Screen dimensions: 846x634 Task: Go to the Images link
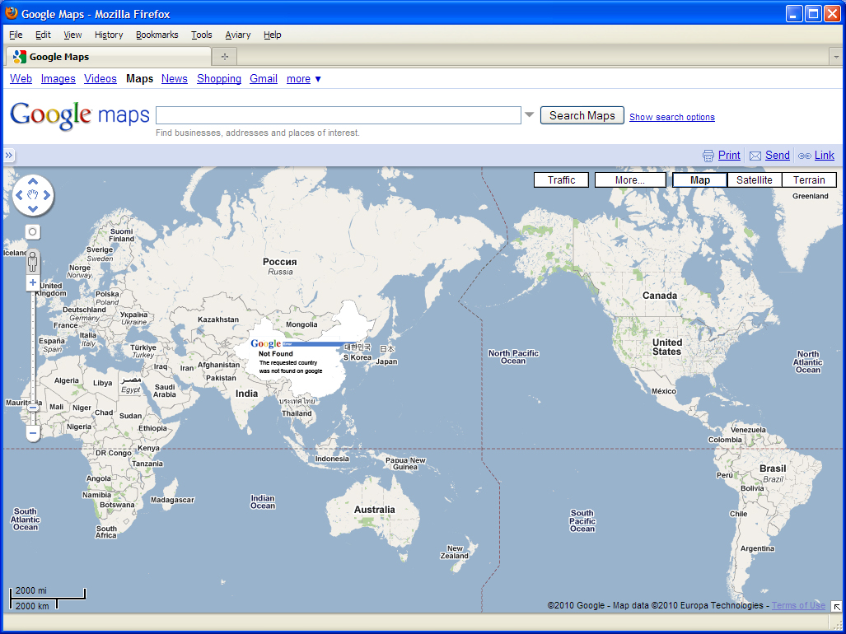58,79
